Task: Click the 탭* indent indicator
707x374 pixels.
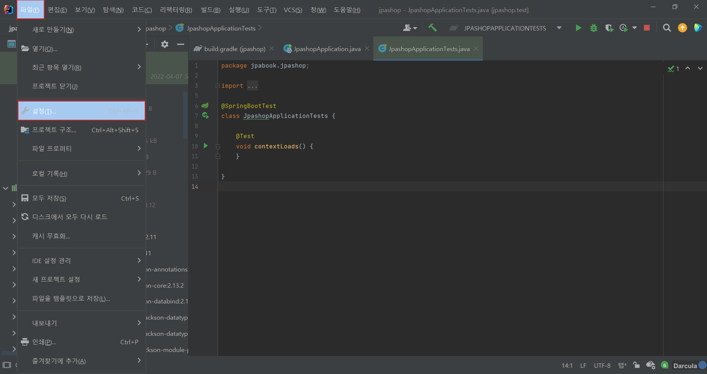Action: (x=622, y=366)
